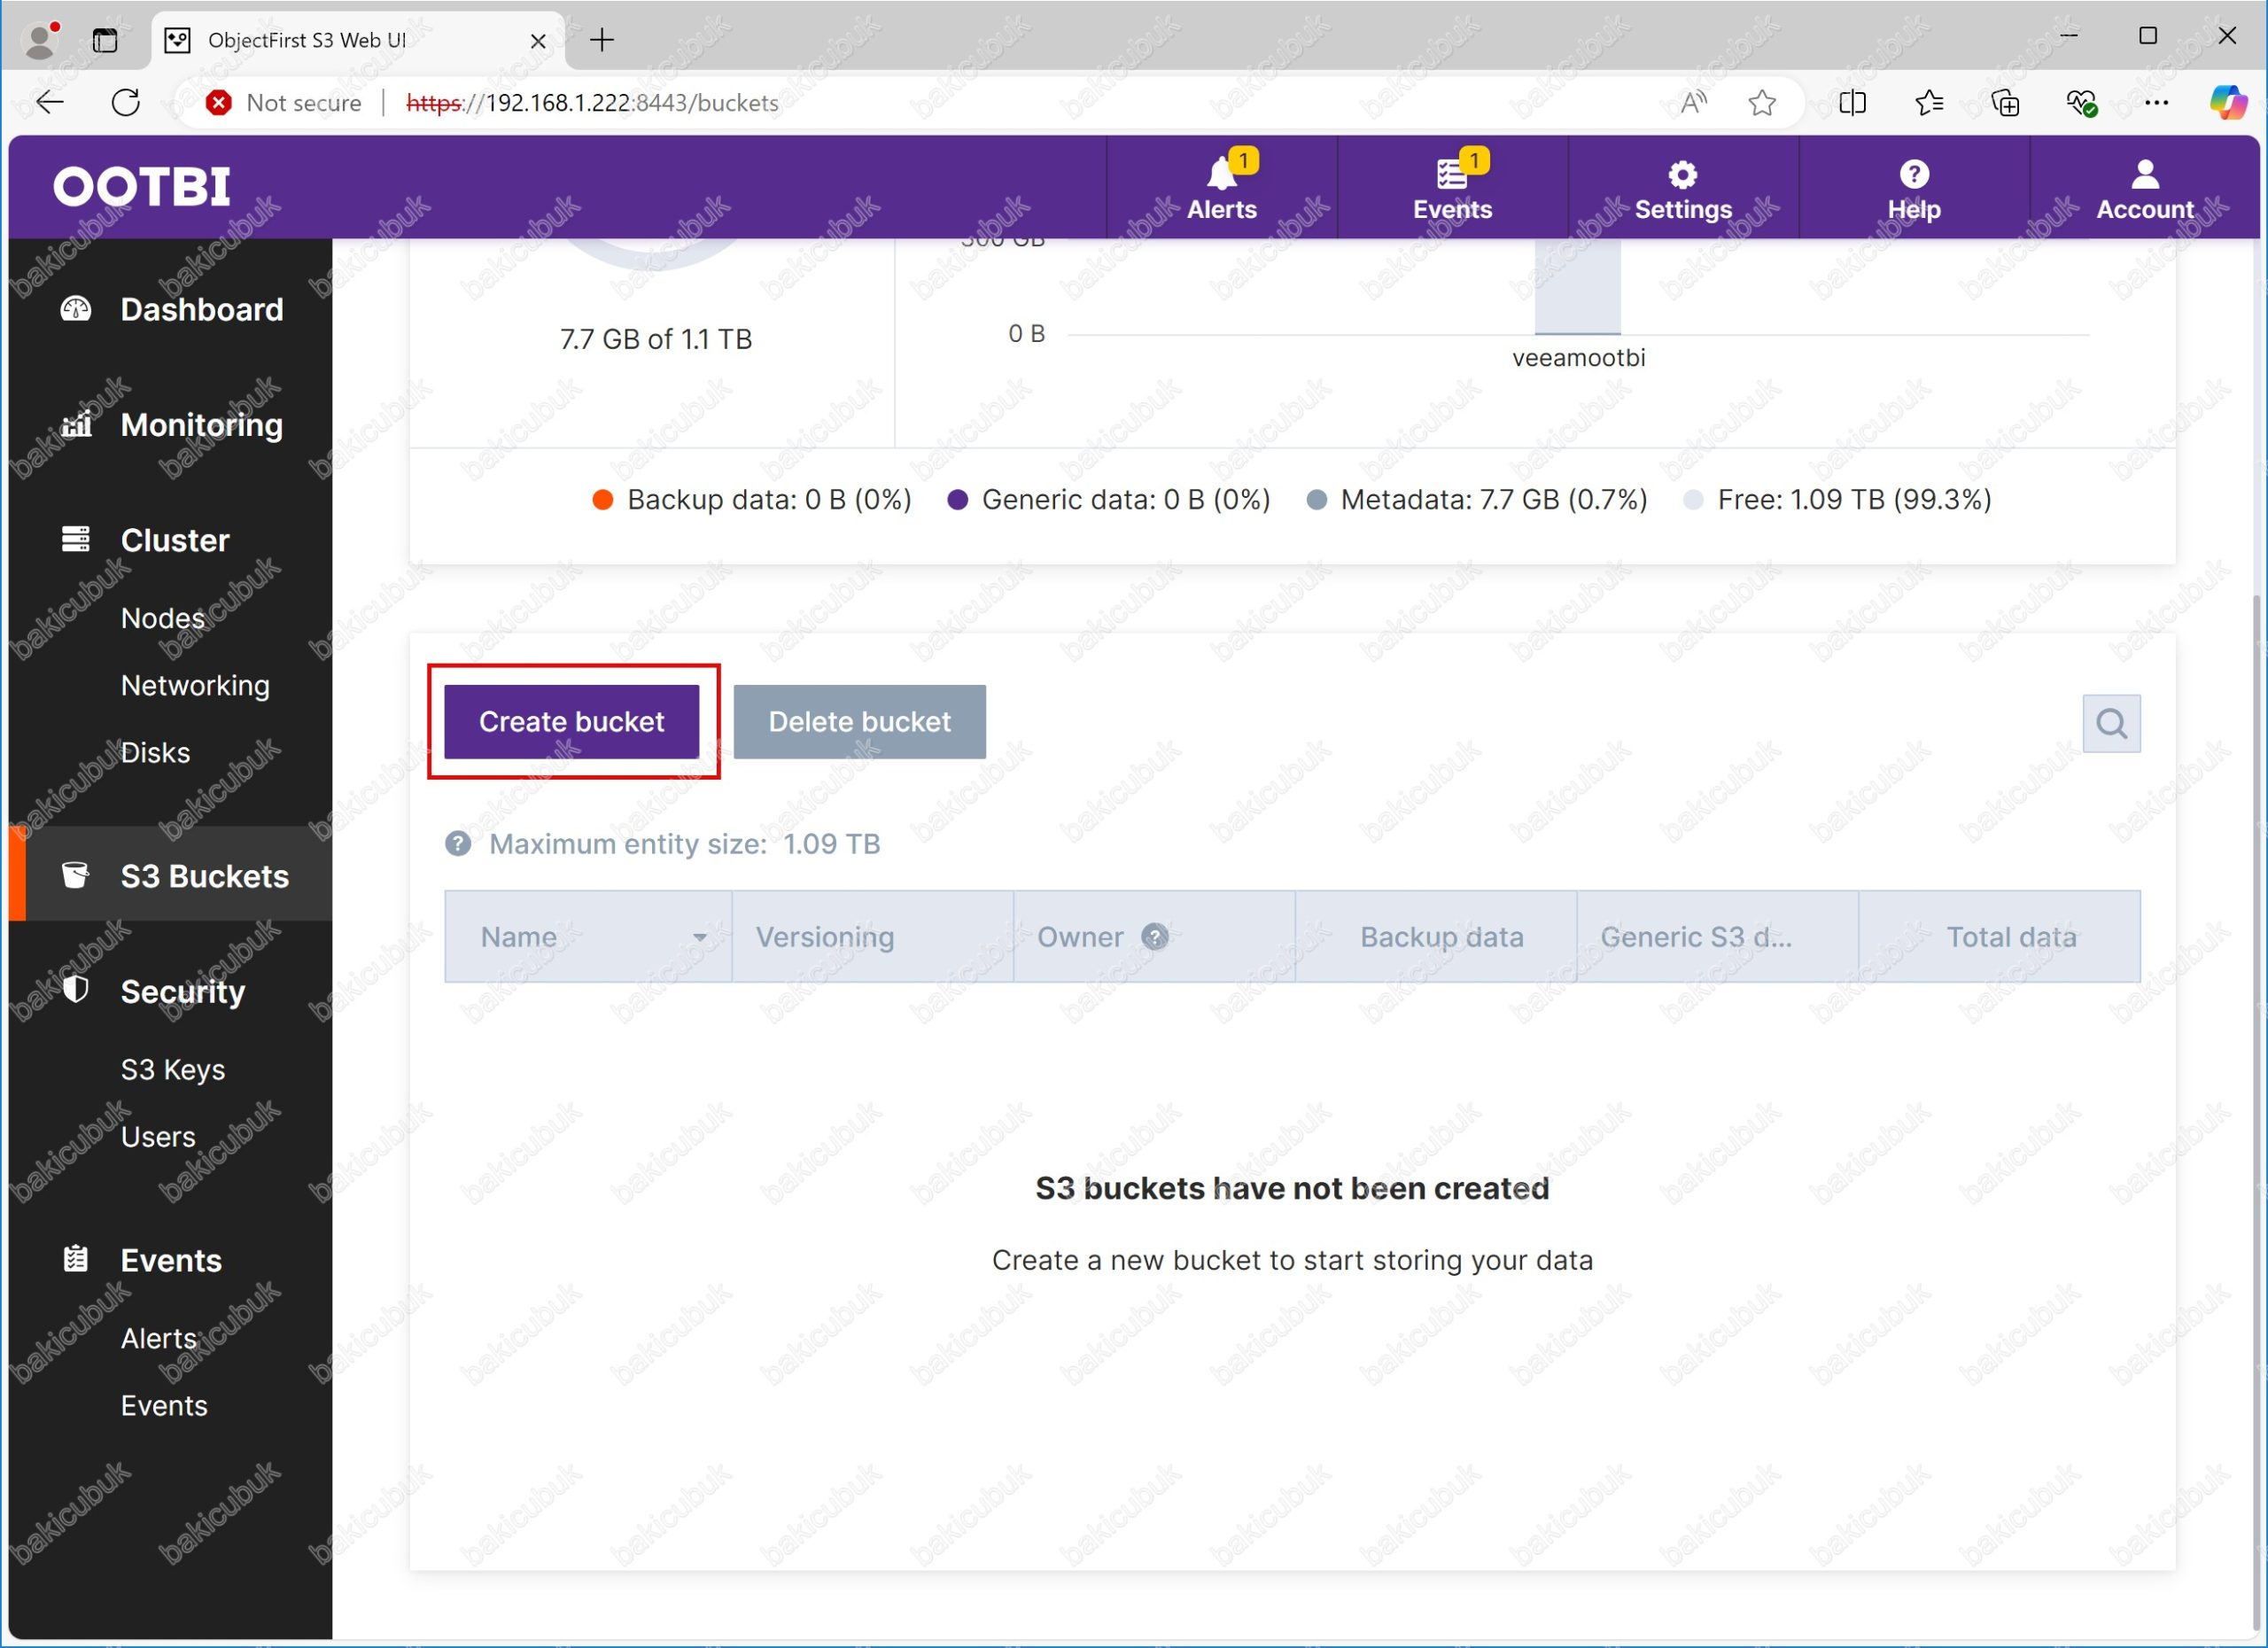Screen dimensions: 2268x1648
Task: Click the Total data column header
Action: tap(2000, 937)
